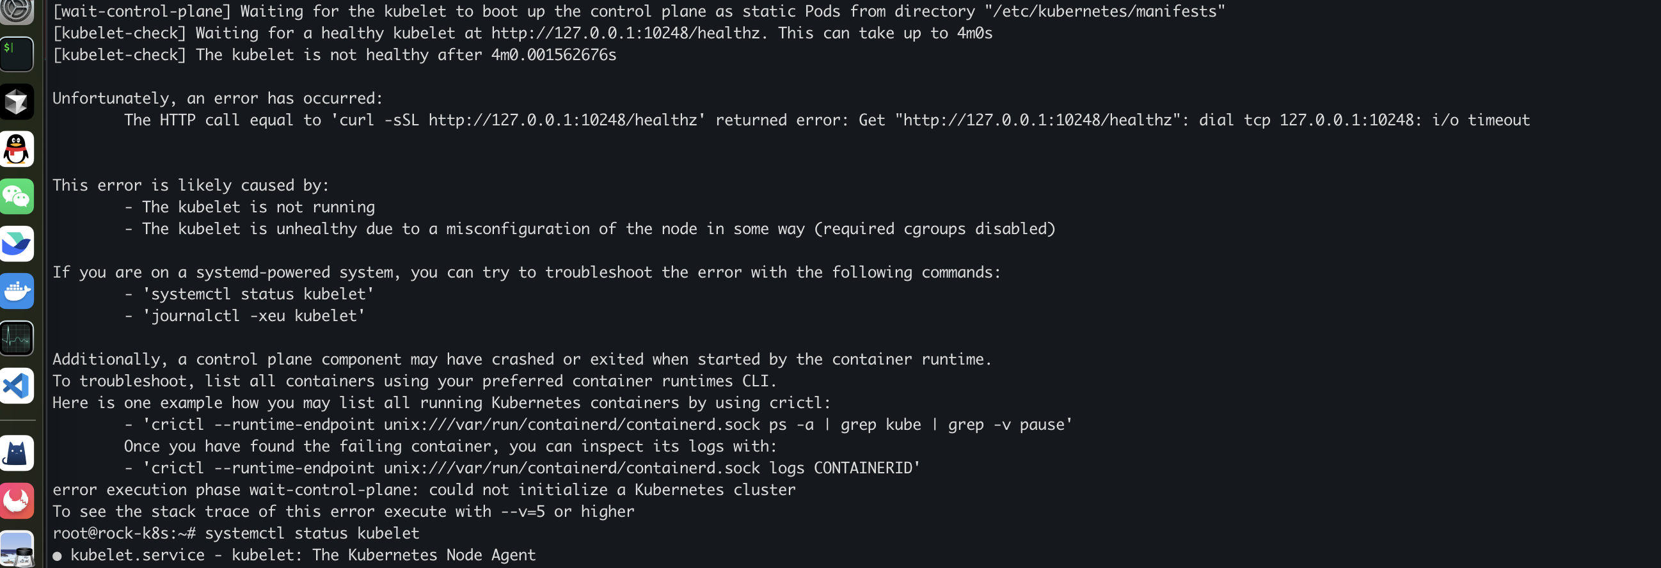The width and height of the screenshot is (1661, 568).
Task: Open Docker Desktop whale icon
Action: [x=17, y=291]
